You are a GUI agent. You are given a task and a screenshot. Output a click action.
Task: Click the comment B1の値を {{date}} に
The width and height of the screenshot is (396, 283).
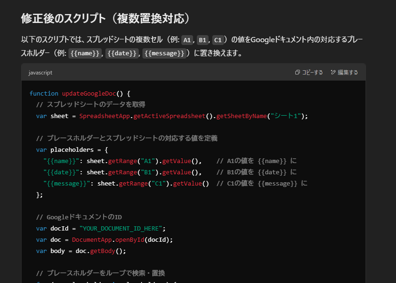[256, 172]
